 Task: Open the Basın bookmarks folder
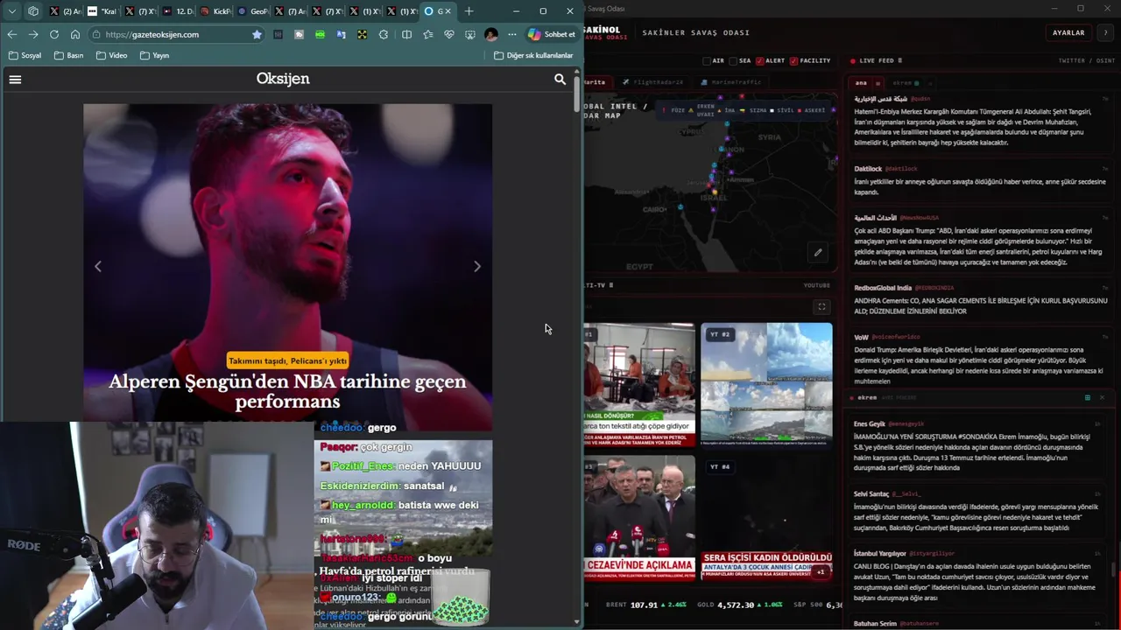tap(68, 55)
